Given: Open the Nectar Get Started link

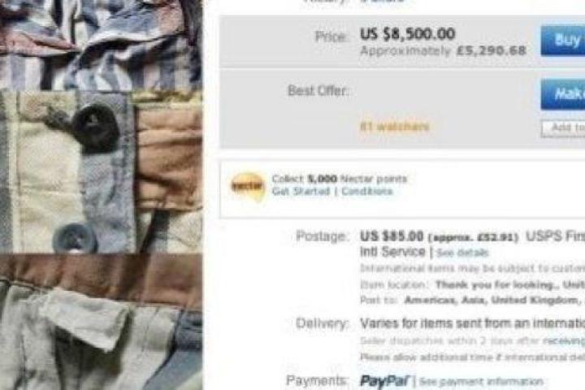Looking at the screenshot, I should (301, 192).
